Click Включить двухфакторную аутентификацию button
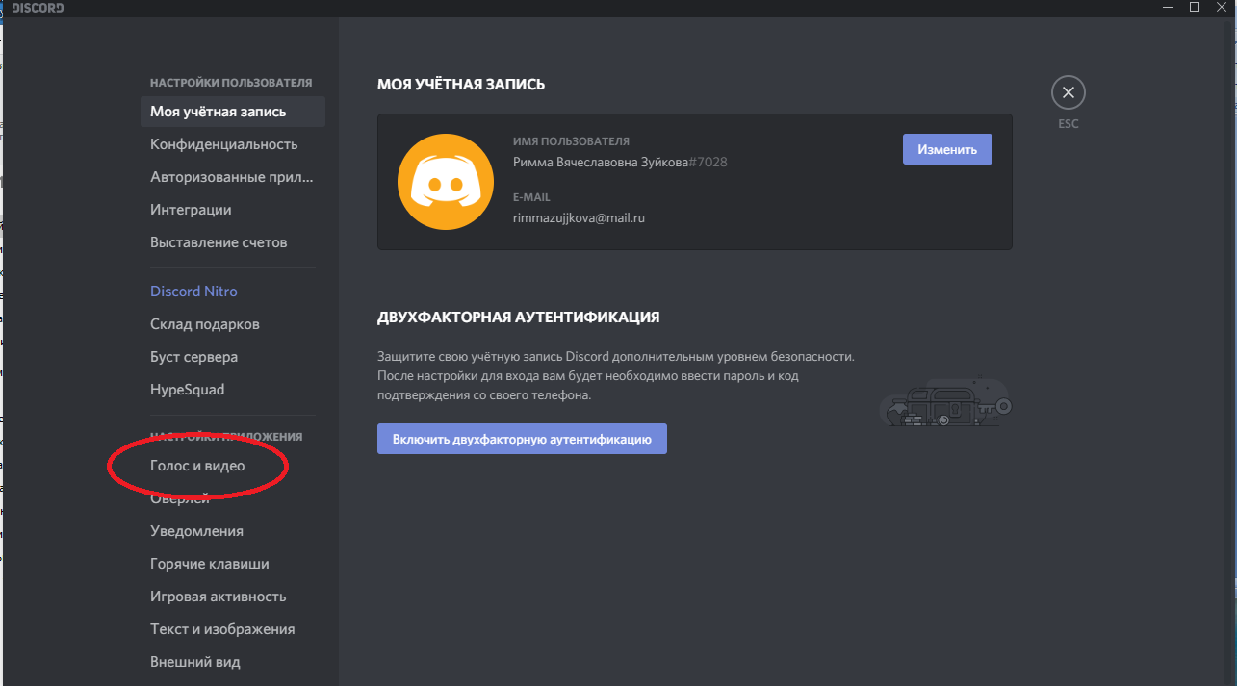The image size is (1237, 686). click(522, 439)
